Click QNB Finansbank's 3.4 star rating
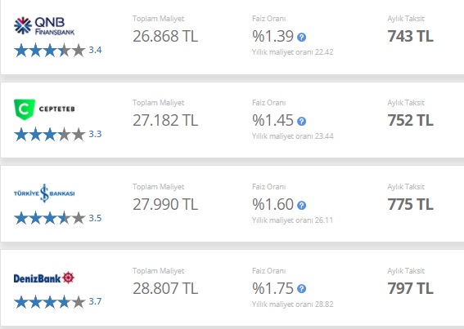This screenshot has height=329, width=464. [58, 50]
